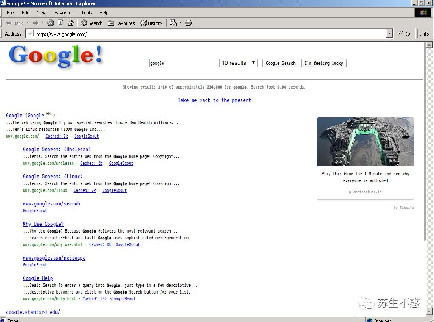
Task: Open Google Search: Linux result
Action: (53, 177)
